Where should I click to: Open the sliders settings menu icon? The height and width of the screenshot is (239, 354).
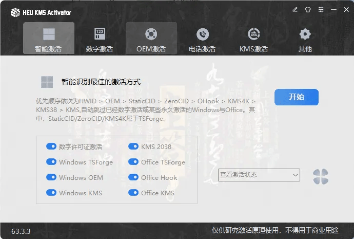[321, 9]
